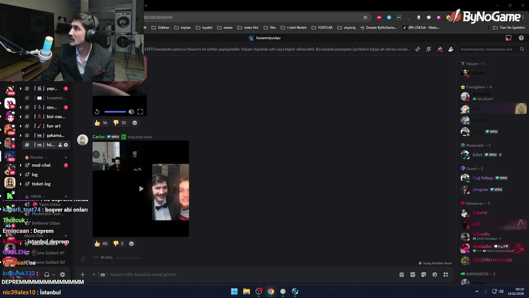Toggle the member list icon
This screenshot has width=529, height=298.
pos(451,49)
